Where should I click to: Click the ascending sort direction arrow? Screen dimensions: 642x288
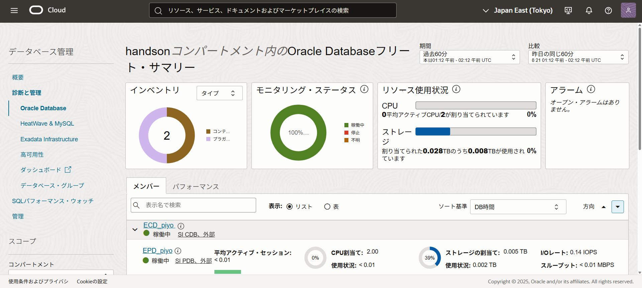[x=604, y=207]
